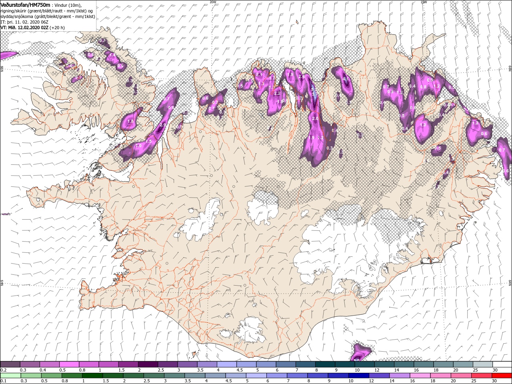Pick the dark green 1–1.5 rain-scale swatch
512x384 pixels.
pyautogui.click(x=92, y=376)
